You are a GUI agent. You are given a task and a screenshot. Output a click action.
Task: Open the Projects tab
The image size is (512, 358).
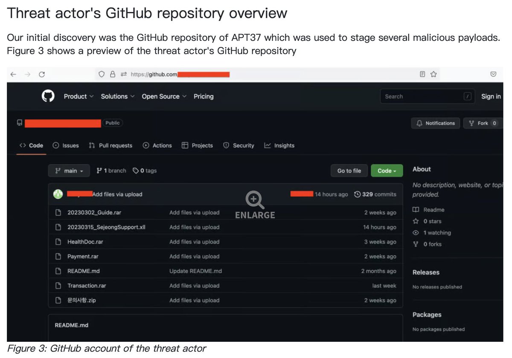pyautogui.click(x=197, y=145)
